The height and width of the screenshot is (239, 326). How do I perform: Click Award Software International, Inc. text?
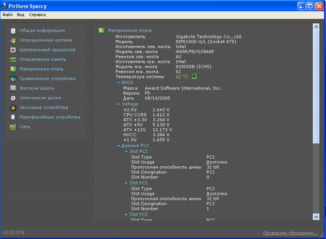coord(183,89)
